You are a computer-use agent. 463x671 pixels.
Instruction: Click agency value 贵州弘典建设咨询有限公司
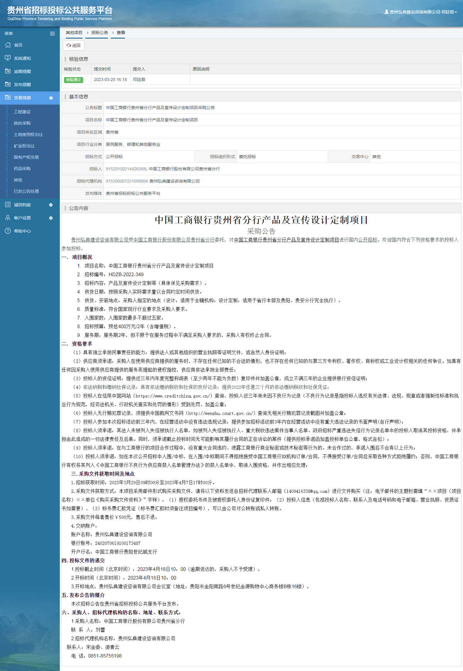pyautogui.click(x=174, y=181)
